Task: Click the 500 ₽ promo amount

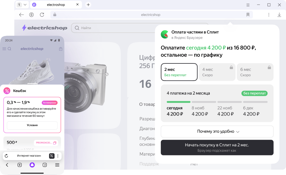Action: pos(12,142)
